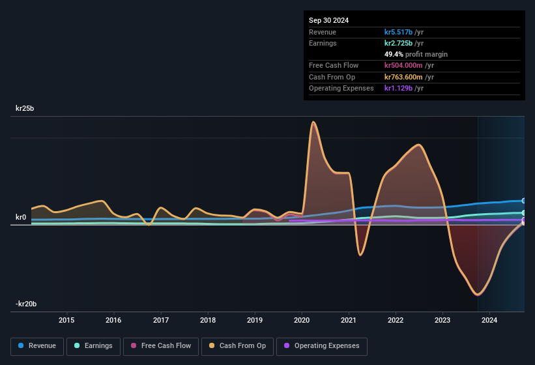Click the kr25b y-axis label
535x365 pixels.
(x=25, y=108)
